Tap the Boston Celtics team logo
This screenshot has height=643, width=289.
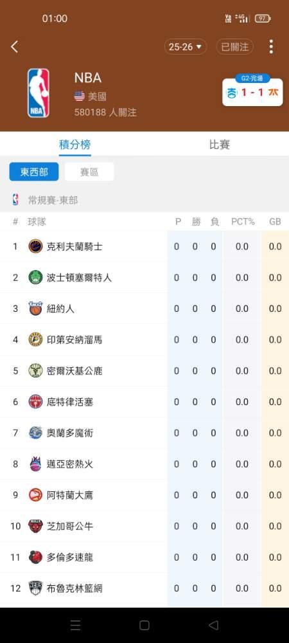[35, 278]
